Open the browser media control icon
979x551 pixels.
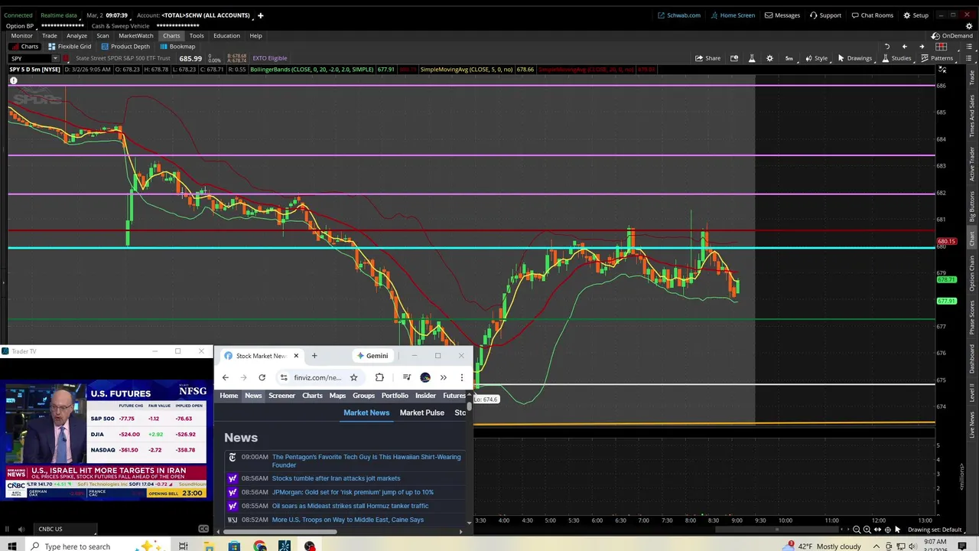click(407, 377)
